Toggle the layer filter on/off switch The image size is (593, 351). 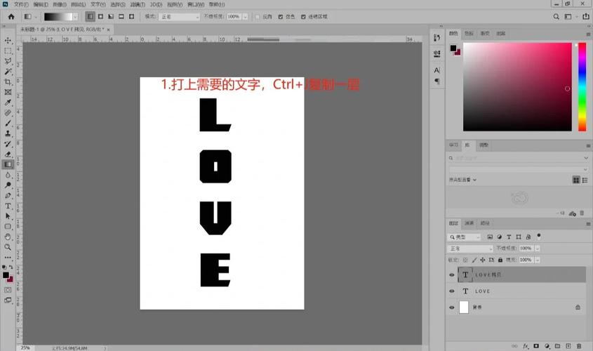tap(539, 236)
